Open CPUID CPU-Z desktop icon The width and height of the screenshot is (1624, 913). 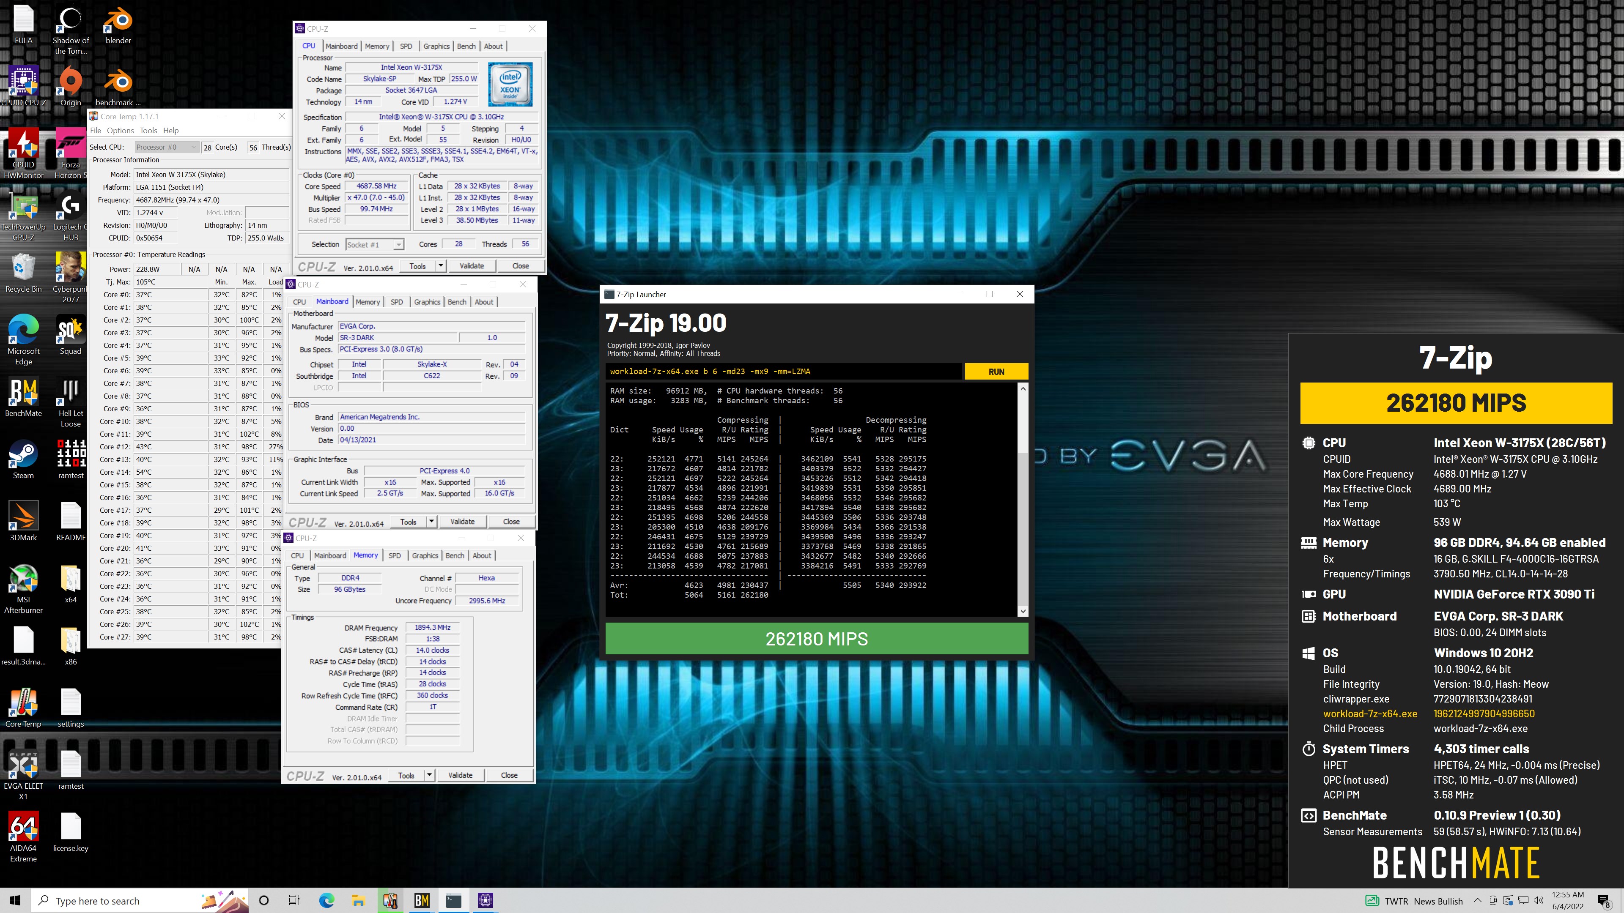coord(23,86)
